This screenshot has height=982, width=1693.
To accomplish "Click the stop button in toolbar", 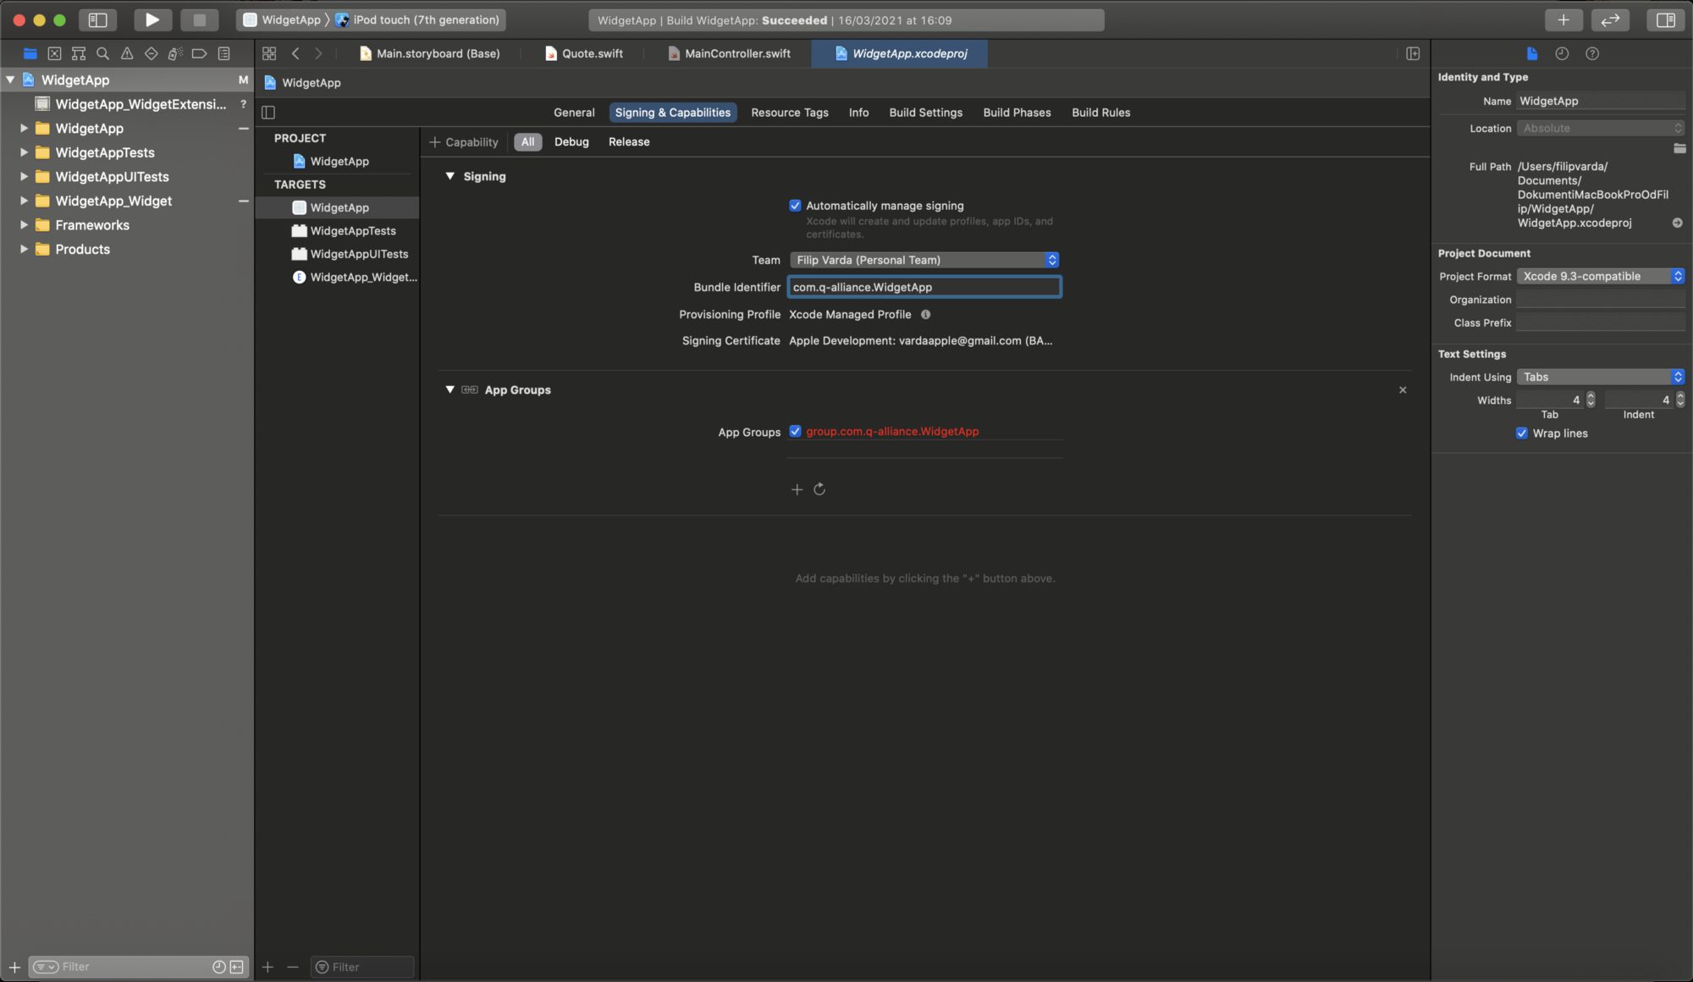I will tap(199, 19).
